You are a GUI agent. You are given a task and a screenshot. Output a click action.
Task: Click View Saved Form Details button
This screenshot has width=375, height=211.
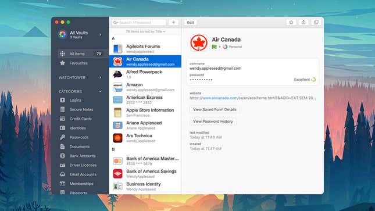[x=215, y=109]
